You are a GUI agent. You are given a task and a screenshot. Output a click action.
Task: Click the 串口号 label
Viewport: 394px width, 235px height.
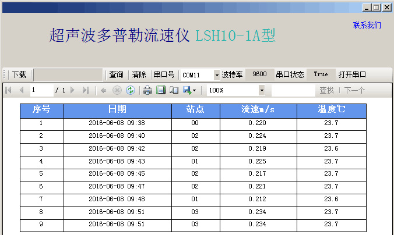pos(164,74)
